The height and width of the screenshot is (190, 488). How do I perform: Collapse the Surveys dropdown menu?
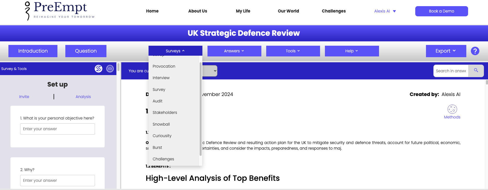[x=175, y=51]
